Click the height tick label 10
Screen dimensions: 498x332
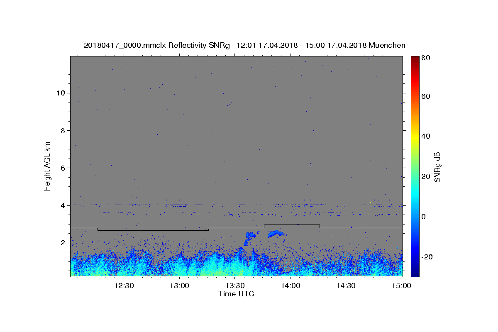[62, 93]
